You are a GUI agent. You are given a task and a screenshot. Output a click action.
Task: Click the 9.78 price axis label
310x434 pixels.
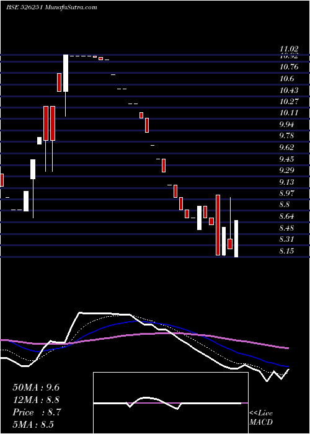286,136
